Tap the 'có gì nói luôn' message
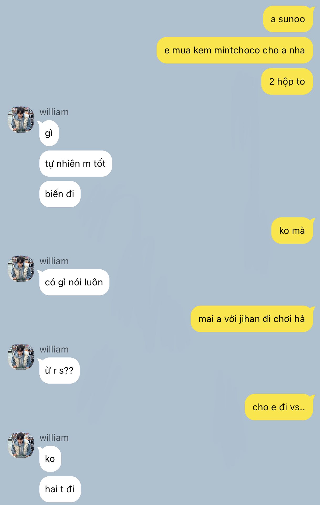This screenshot has height=505, width=320. point(74,282)
